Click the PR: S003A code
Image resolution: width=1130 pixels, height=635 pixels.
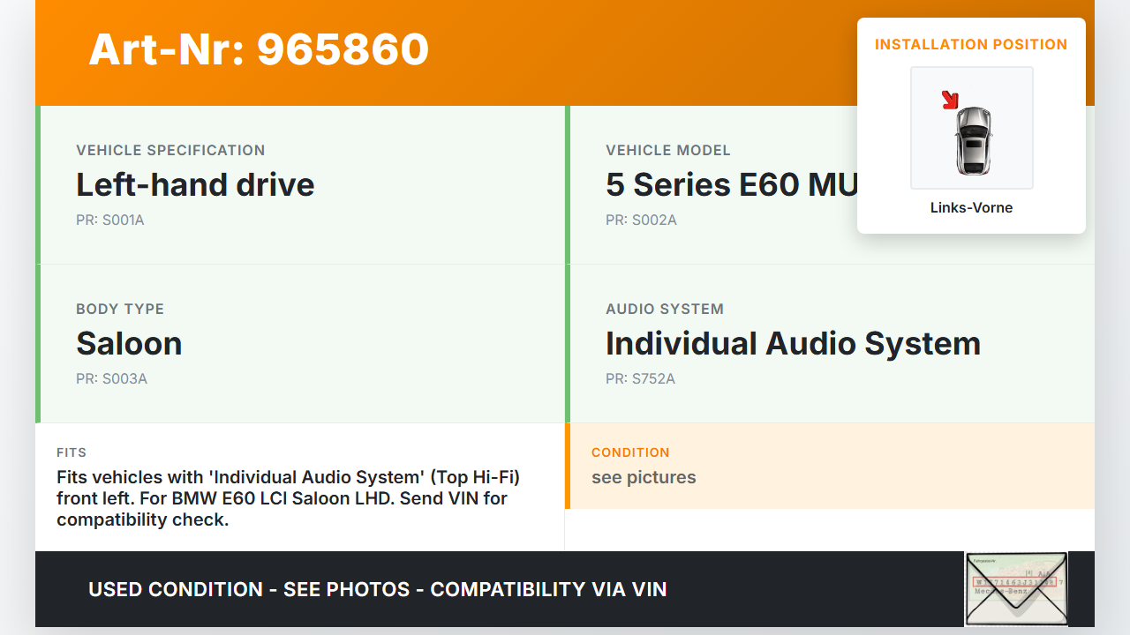111,379
